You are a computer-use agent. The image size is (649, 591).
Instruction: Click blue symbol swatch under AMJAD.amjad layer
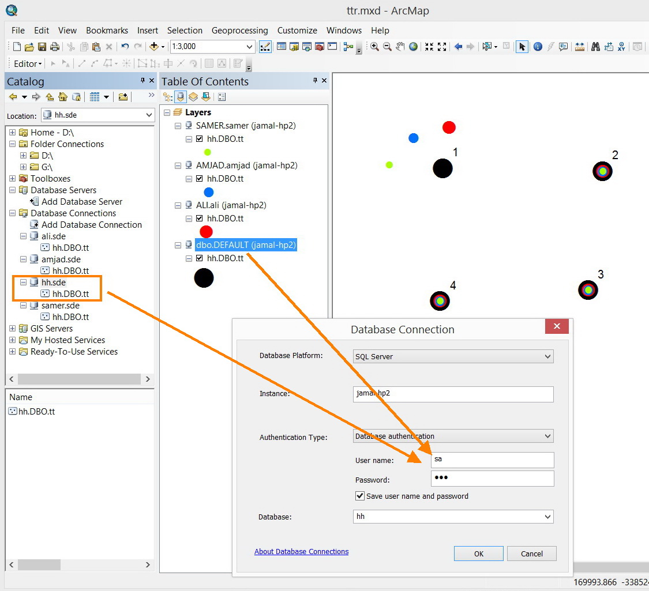(209, 193)
